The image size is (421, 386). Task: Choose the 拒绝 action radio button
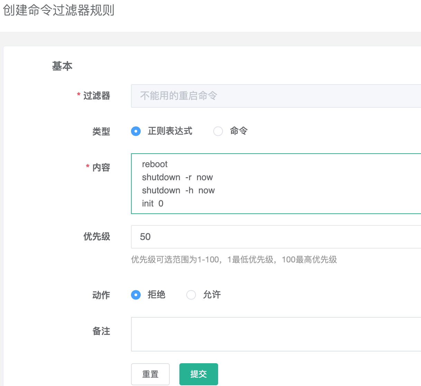136,295
